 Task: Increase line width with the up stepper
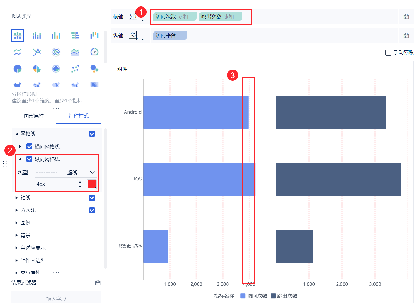pyautogui.click(x=80, y=182)
